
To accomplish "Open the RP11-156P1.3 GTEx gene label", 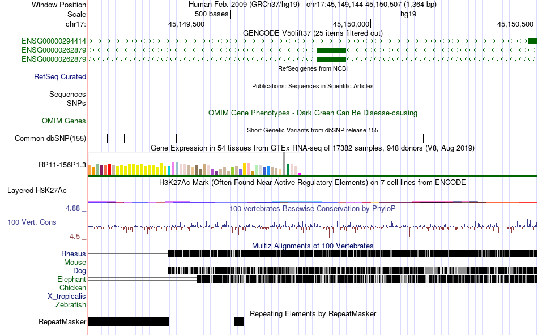I will tap(62, 165).
